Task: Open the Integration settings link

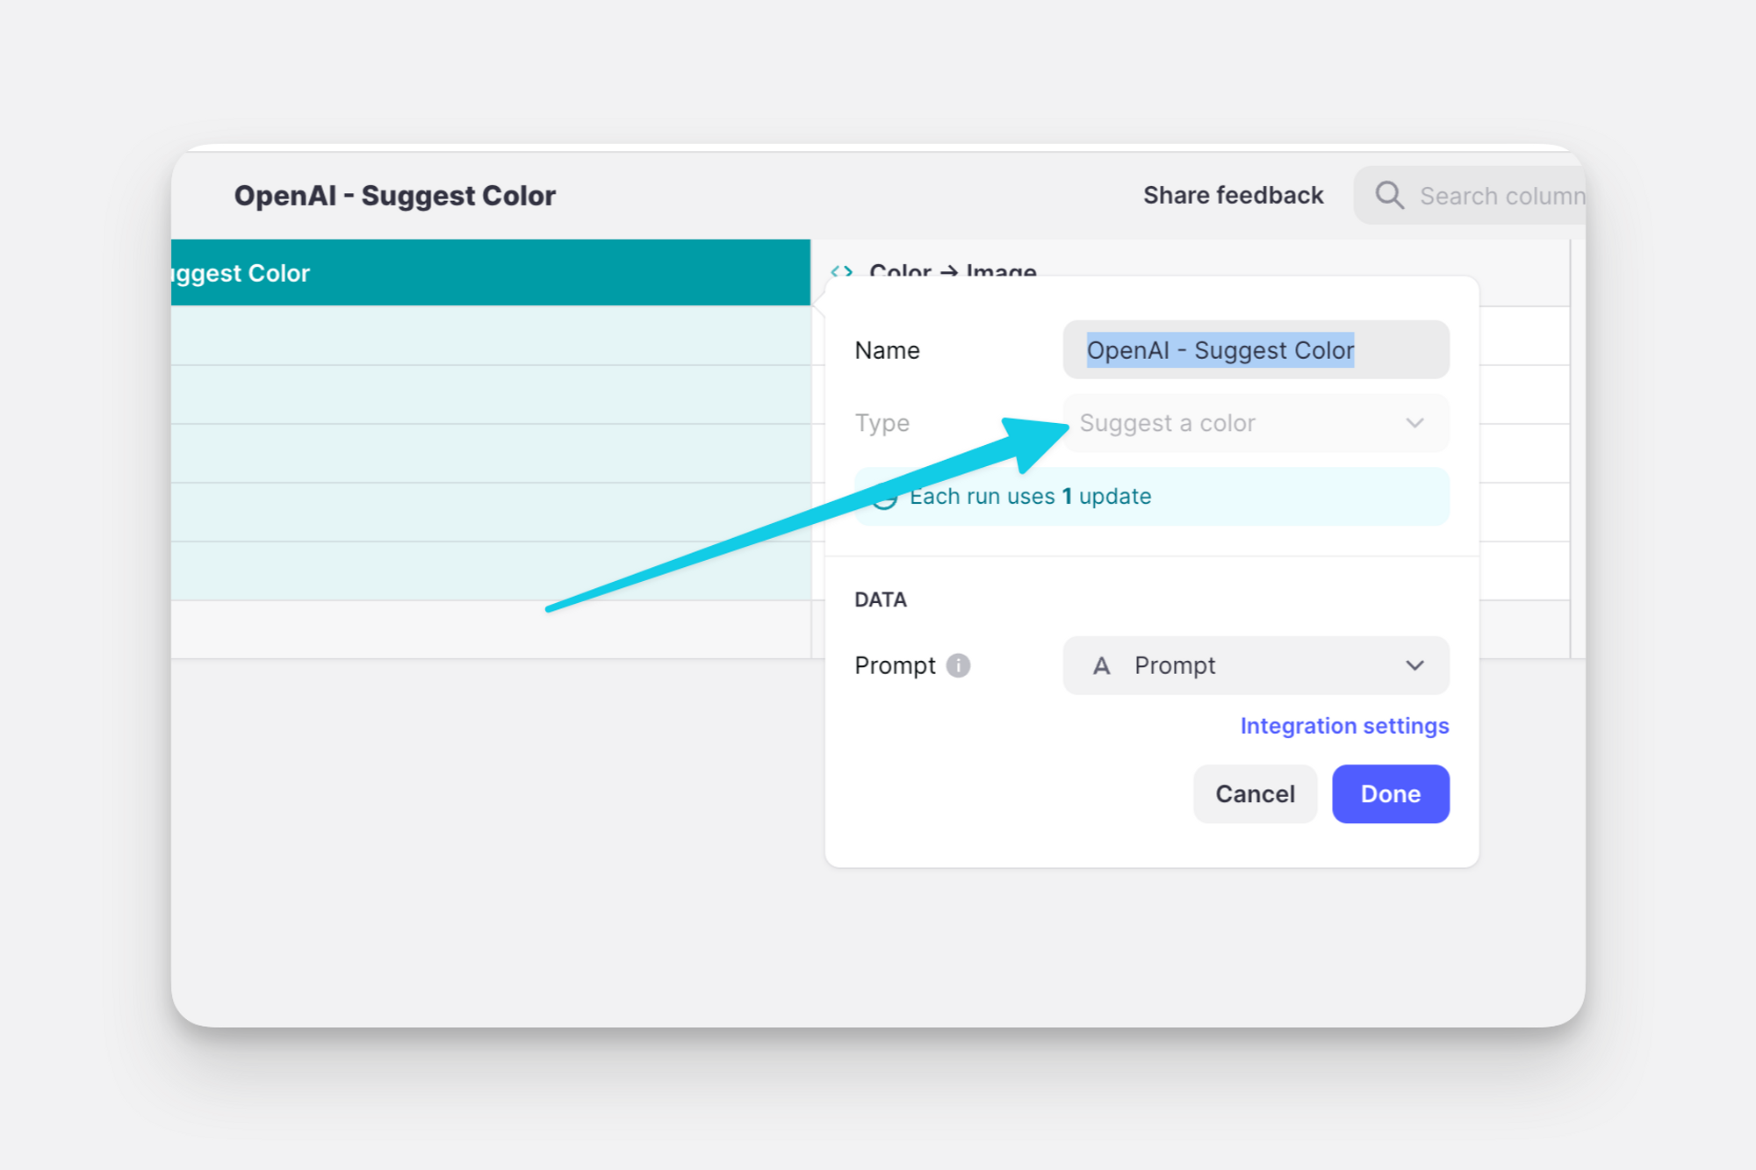Action: click(x=1344, y=726)
